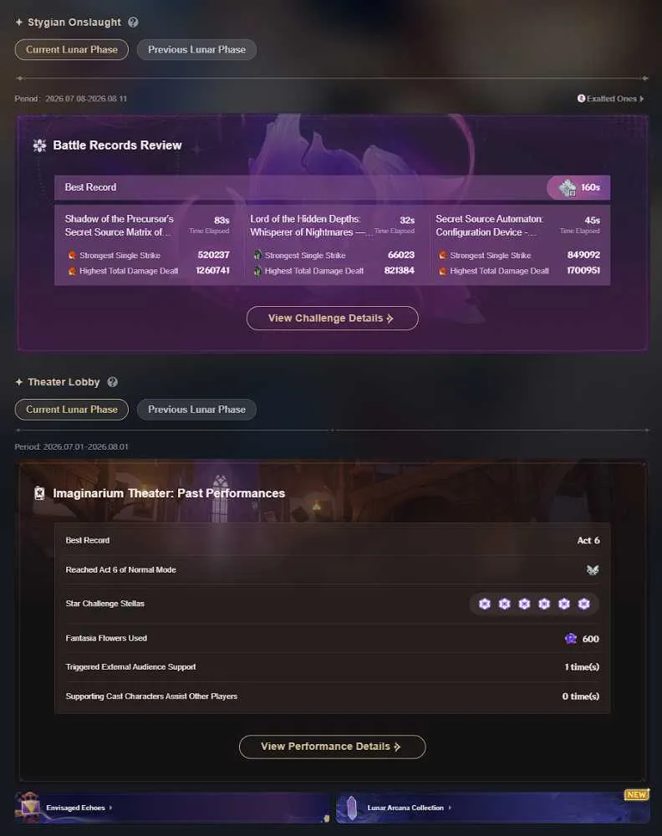Screen dimensions: 662x836
Task: Click the Secret Source Automaton boss record
Action: coord(517,245)
